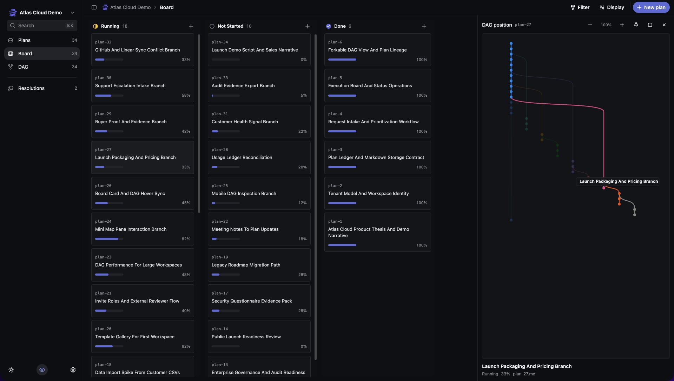
Task: Add a plan to Done column
Action: coord(424,26)
